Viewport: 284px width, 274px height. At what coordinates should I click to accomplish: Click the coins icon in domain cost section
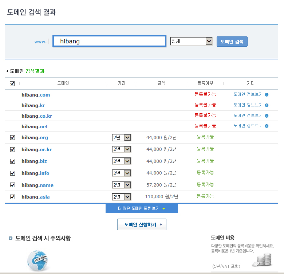tap(262, 260)
